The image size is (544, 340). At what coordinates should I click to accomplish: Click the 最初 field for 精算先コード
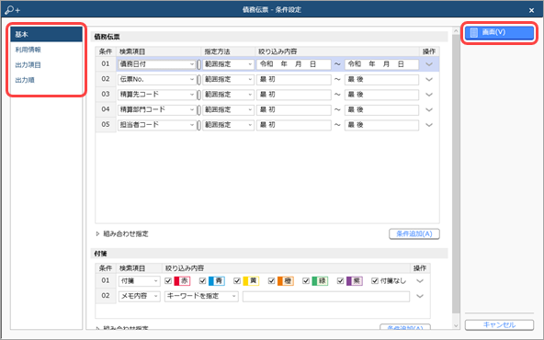[294, 95]
